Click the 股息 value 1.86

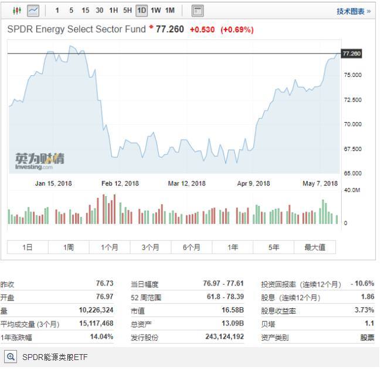[x=368, y=297]
